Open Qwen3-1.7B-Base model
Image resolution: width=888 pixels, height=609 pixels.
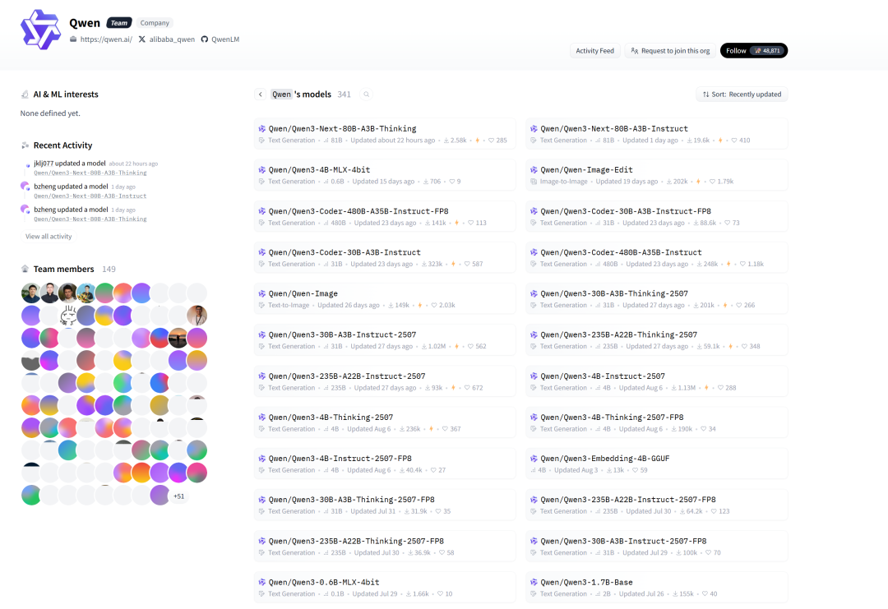(657, 587)
